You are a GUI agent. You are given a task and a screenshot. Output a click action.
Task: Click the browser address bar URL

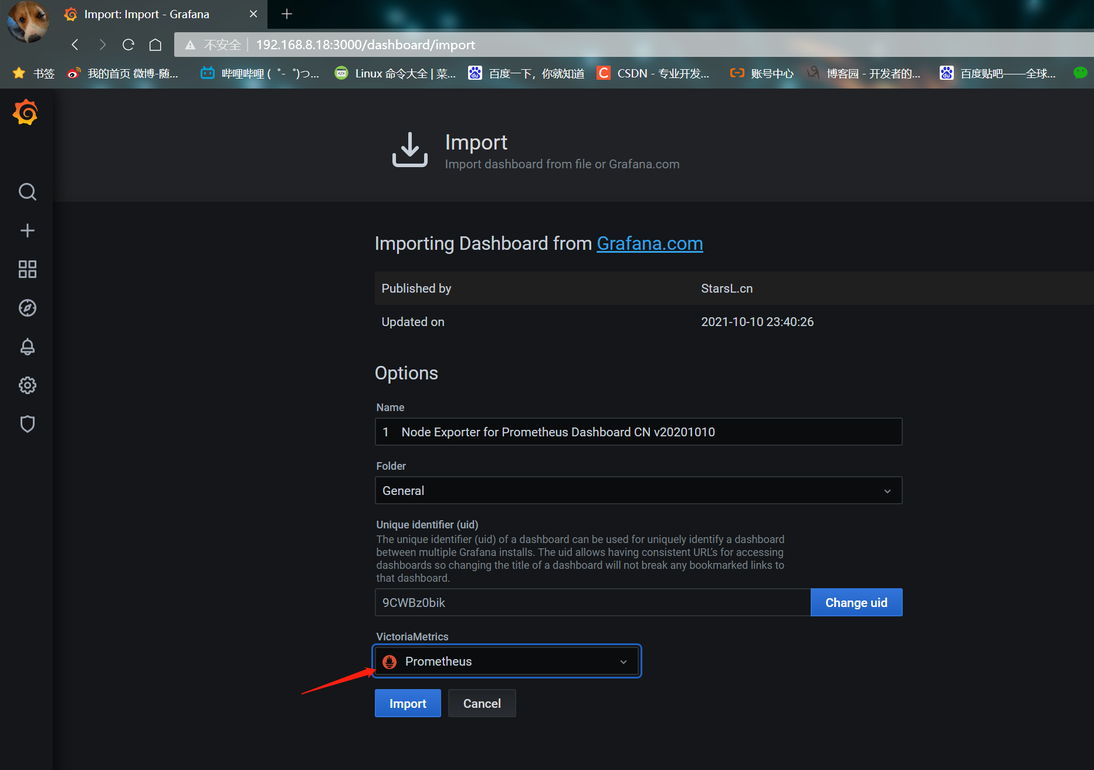[x=365, y=45]
